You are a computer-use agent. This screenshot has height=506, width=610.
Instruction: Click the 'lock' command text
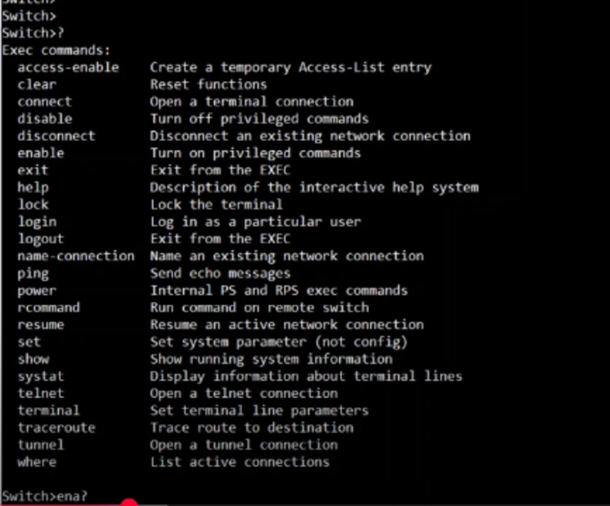[x=33, y=205]
